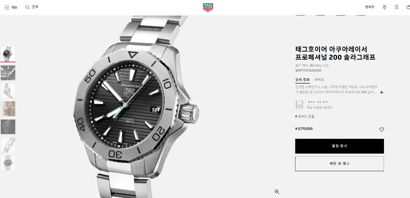Open the store locator pin icon
Viewport: 410px width, 198px height.
click(x=384, y=7)
